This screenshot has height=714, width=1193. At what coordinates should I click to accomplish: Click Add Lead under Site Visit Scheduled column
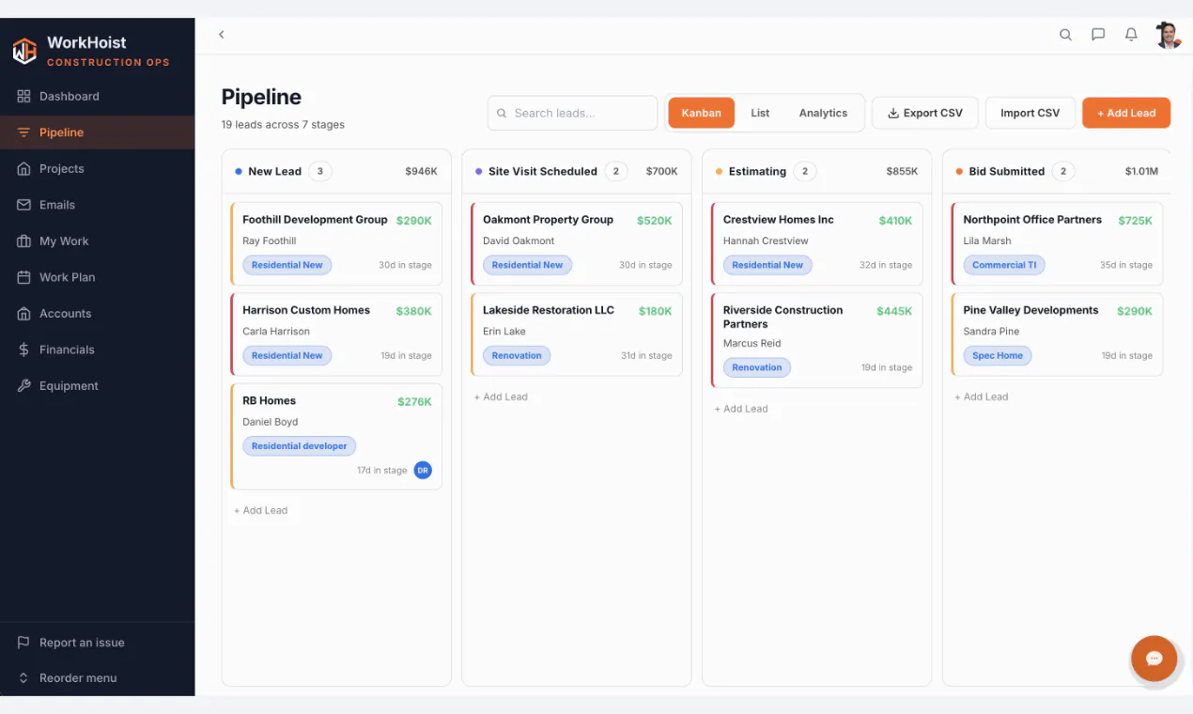pos(501,396)
